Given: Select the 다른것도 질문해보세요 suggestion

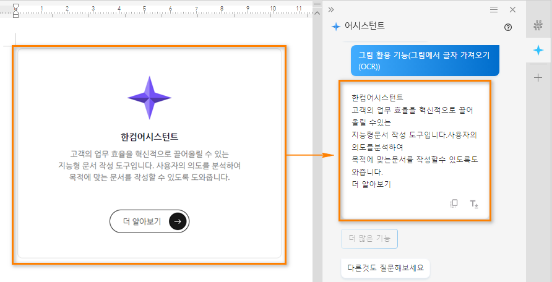Looking at the screenshot, I should point(386,268).
